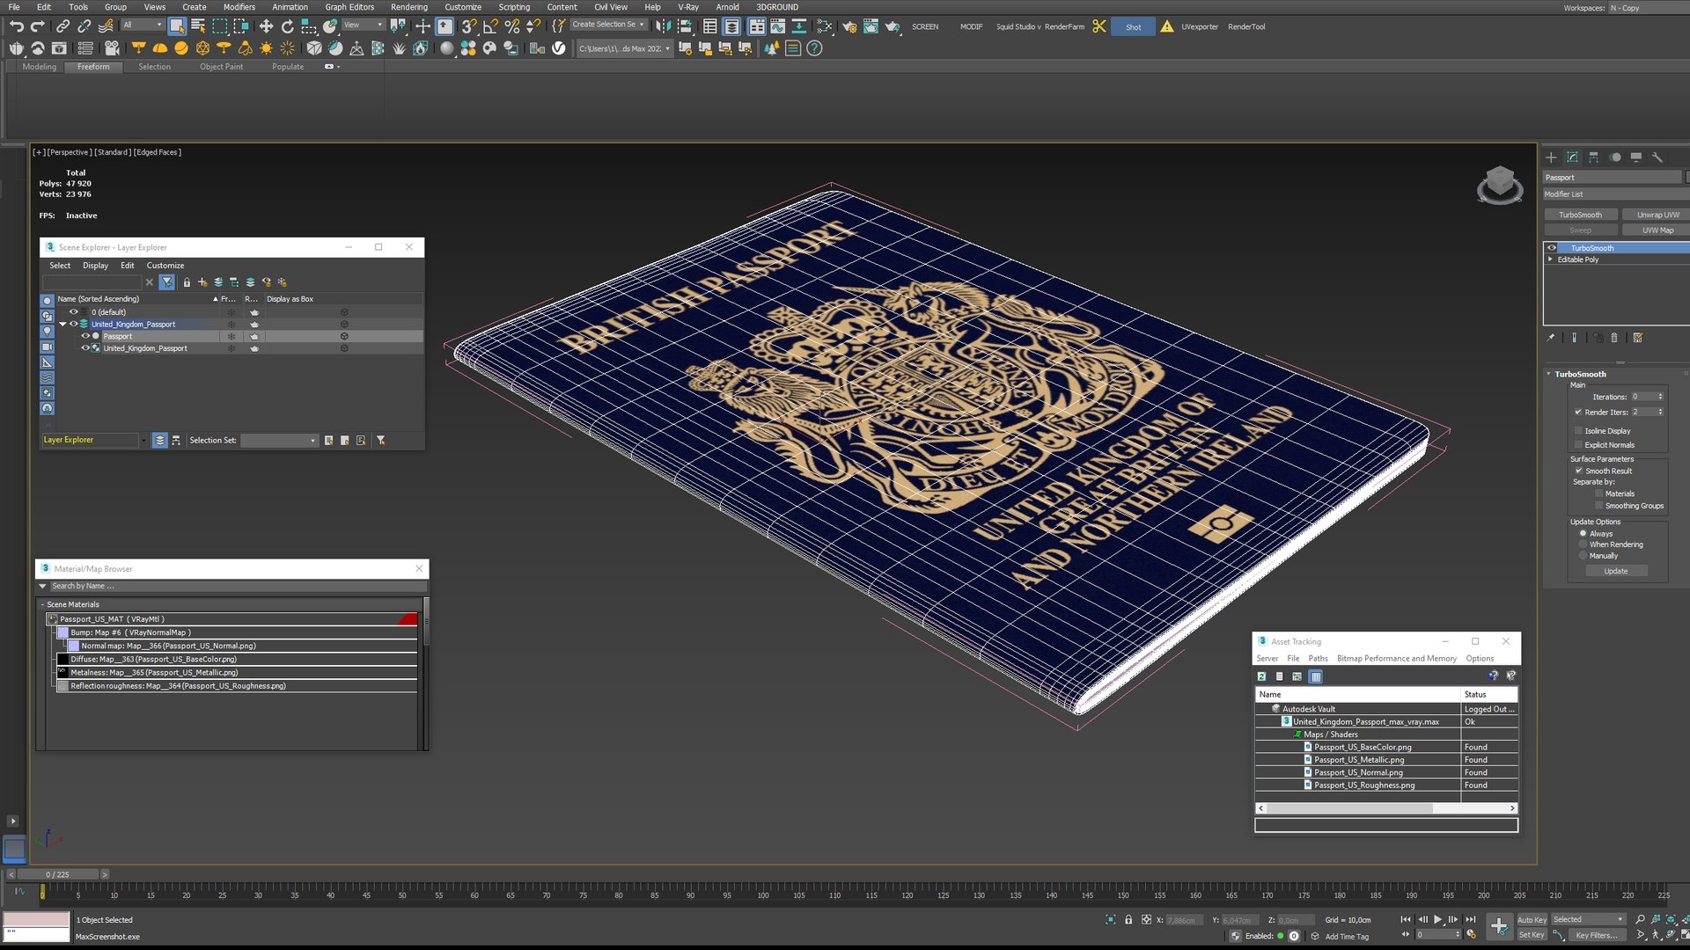Select the Rotate tool in toolbar
The height and width of the screenshot is (950, 1690).
tap(287, 26)
